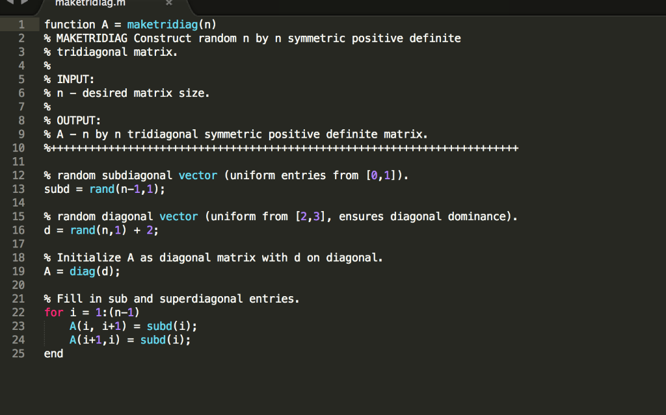The height and width of the screenshot is (415, 666).
Task: Click the end keyword on line 25
Action: (x=53, y=353)
